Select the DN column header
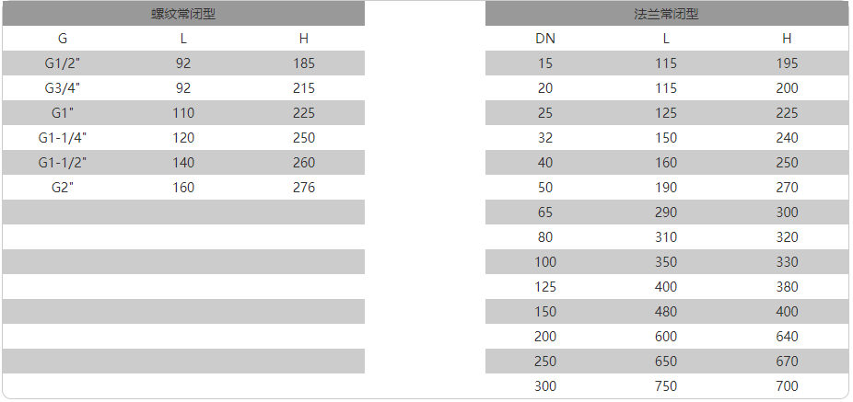Screen dimensions: 853x402 coord(545,39)
